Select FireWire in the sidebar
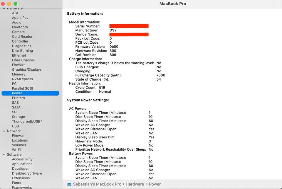Screen dimensions: 282x189 19,65
